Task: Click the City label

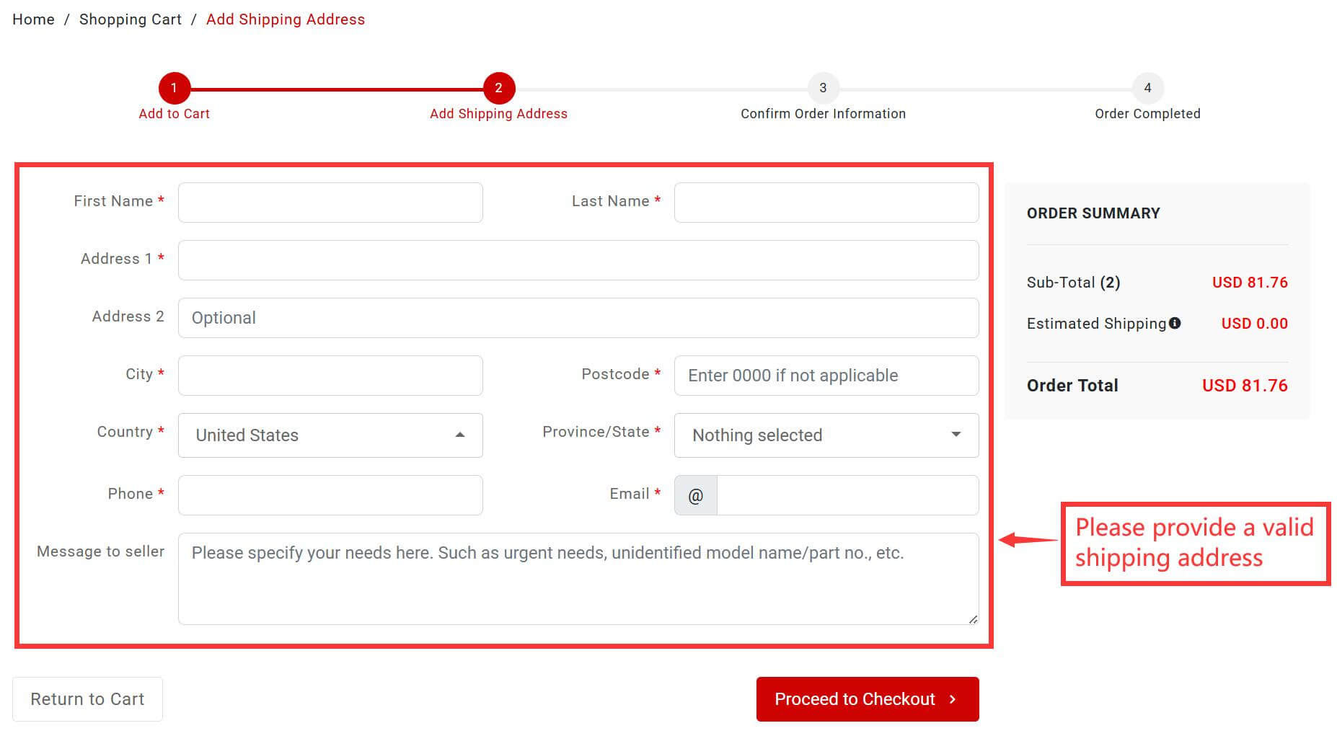Action: click(x=139, y=374)
